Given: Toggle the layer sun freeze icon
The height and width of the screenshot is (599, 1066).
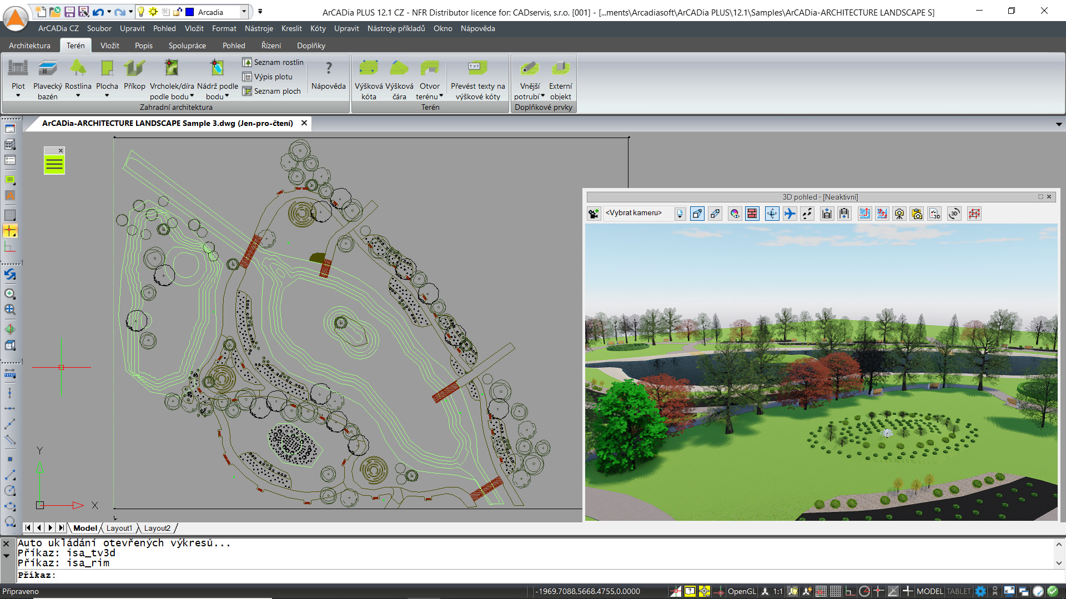Looking at the screenshot, I should tap(153, 12).
